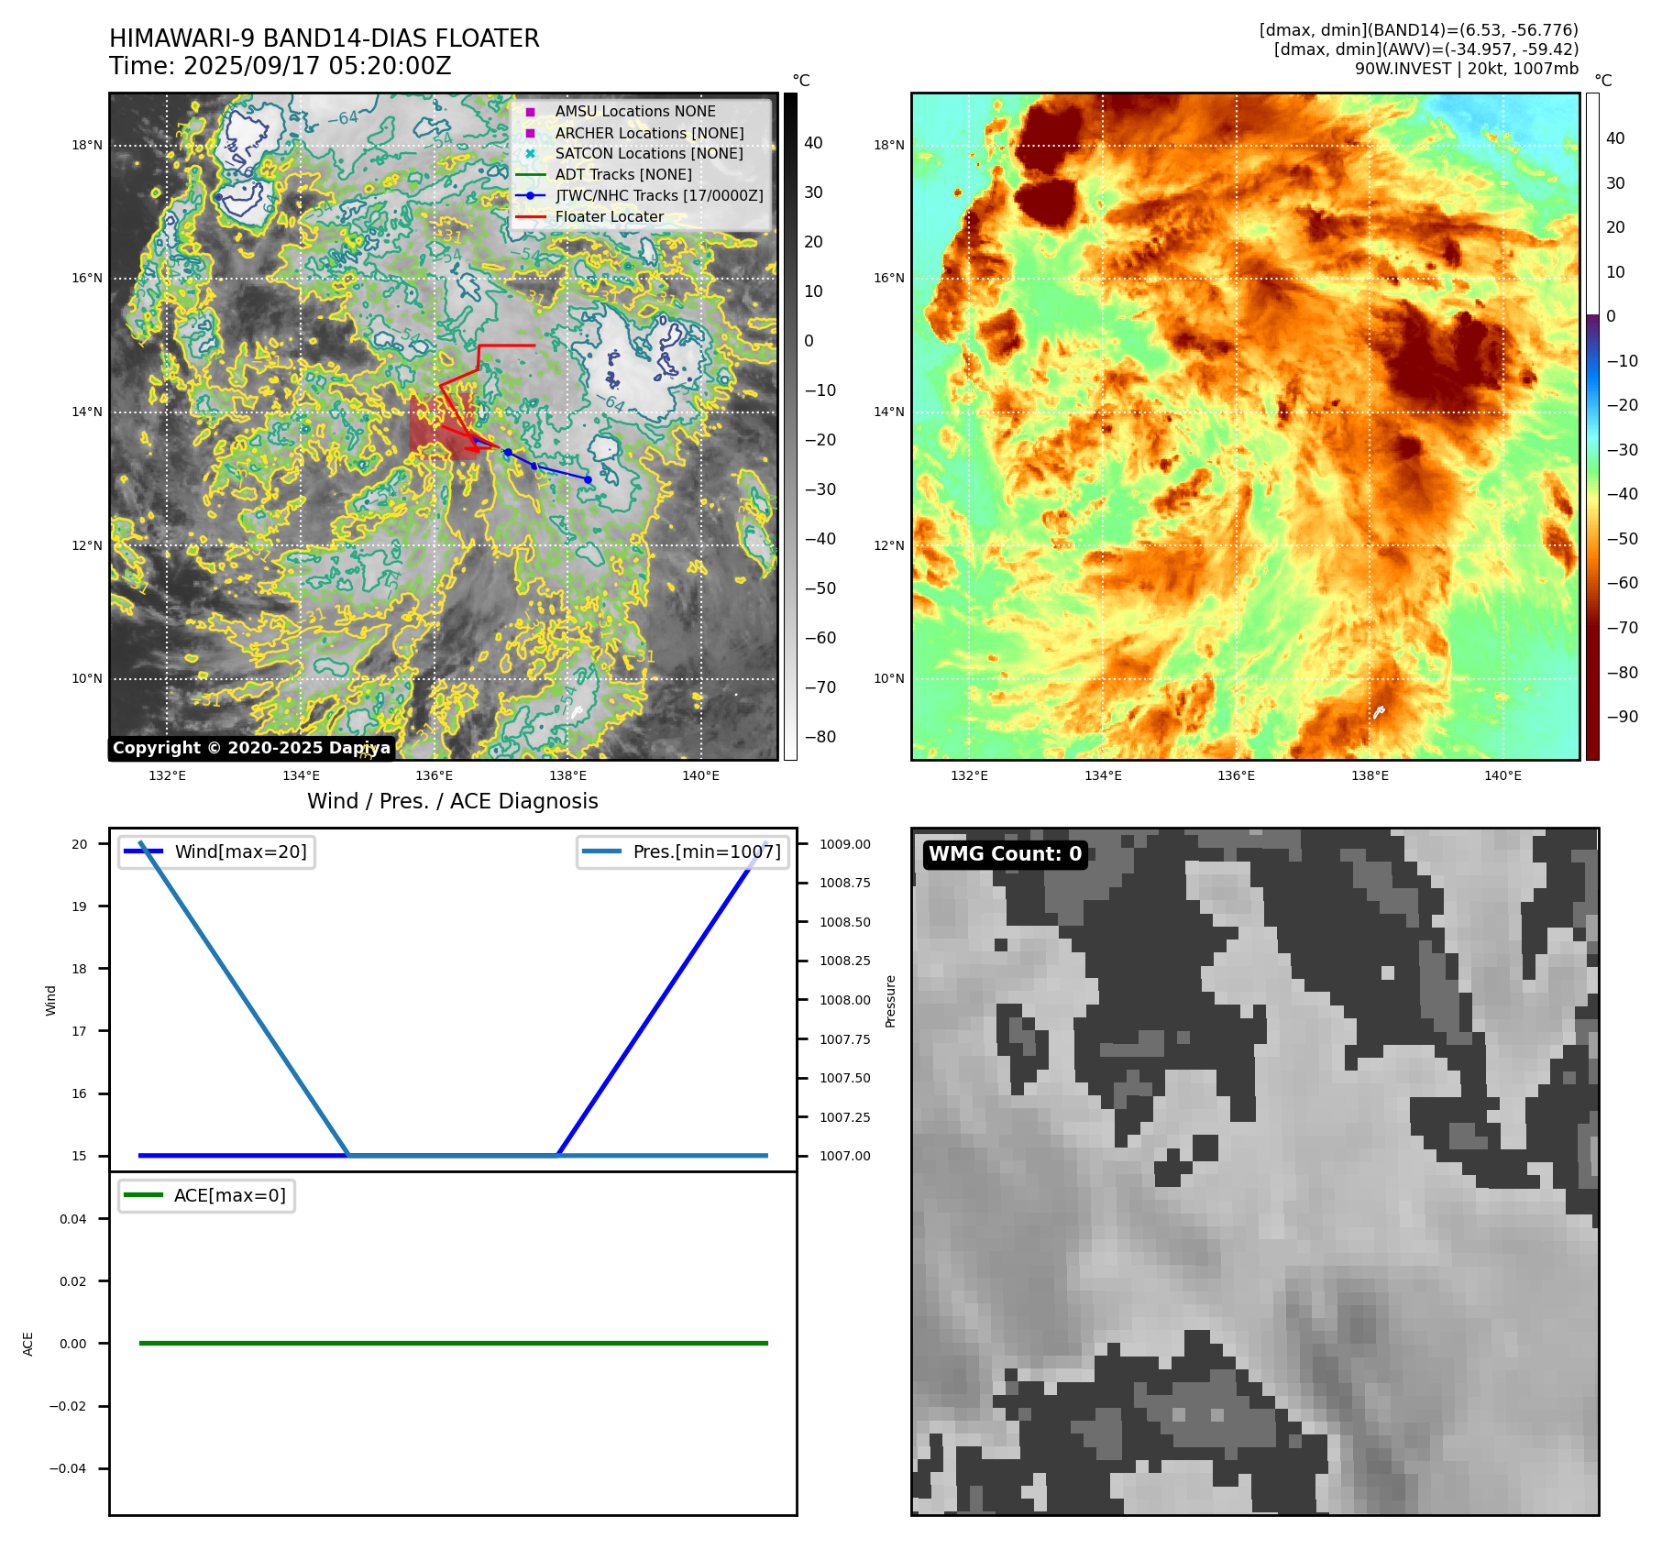Click the red shaded floater box on map

(x=442, y=427)
